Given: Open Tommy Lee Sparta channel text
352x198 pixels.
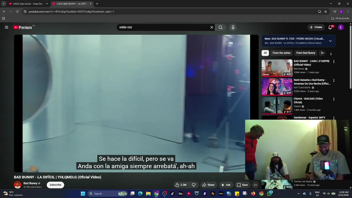Looking at the screenshot, I should (x=303, y=182).
